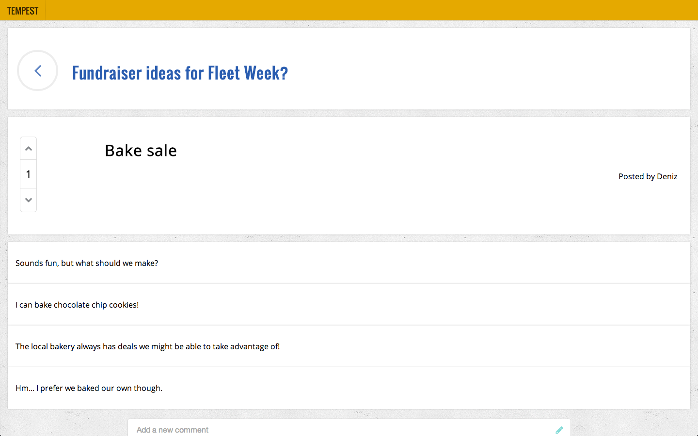
Task: Click the vote count number 1
Action: (x=29, y=174)
